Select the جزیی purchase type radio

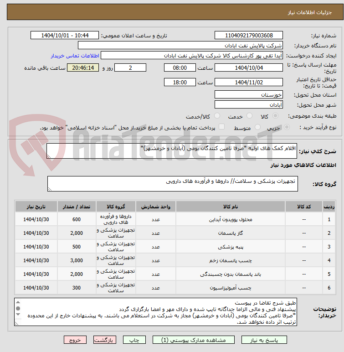[287, 127]
